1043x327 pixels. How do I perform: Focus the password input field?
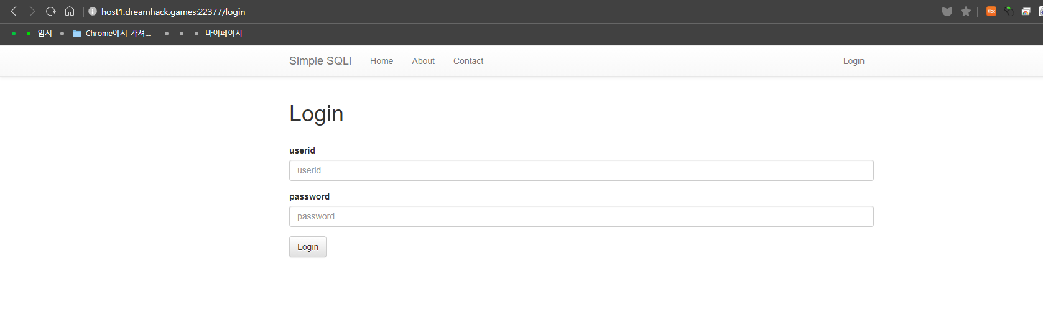(x=582, y=216)
